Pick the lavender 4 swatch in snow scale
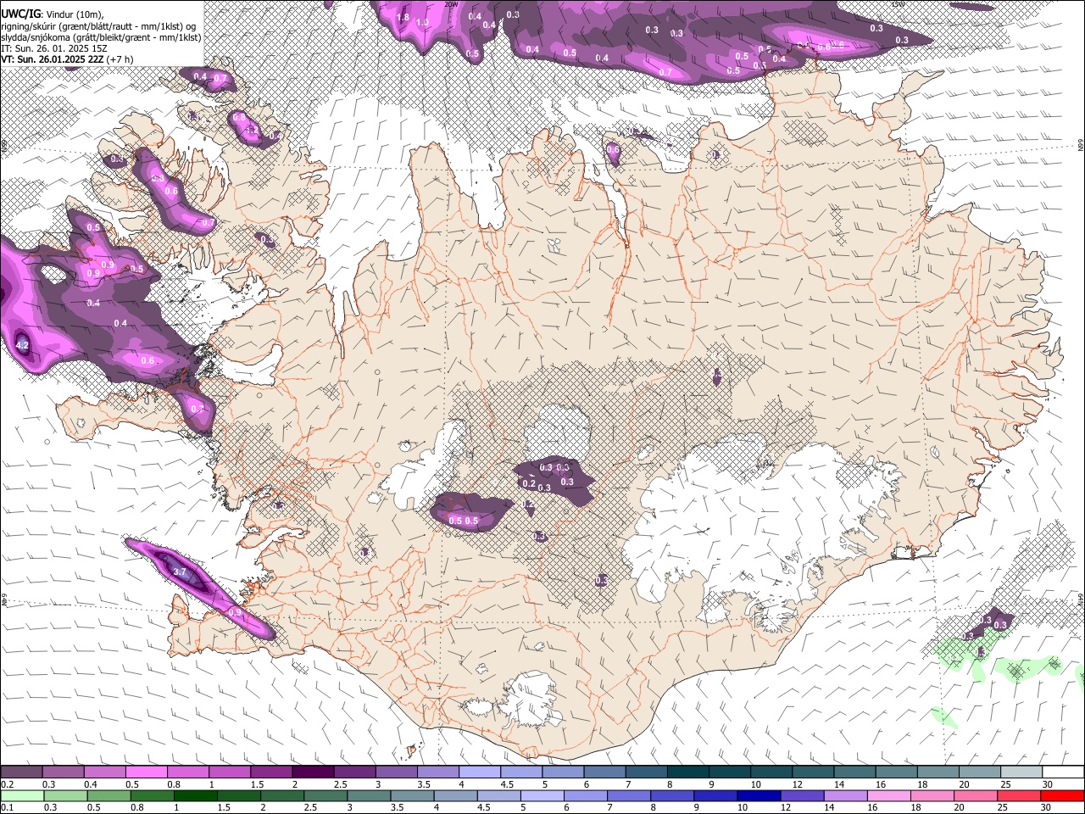The width and height of the screenshot is (1085, 814). [479, 772]
